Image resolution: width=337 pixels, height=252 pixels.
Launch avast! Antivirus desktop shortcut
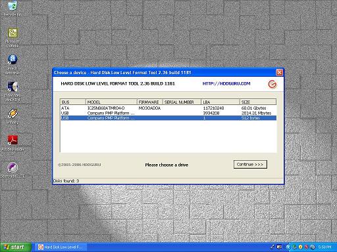click(x=13, y=64)
